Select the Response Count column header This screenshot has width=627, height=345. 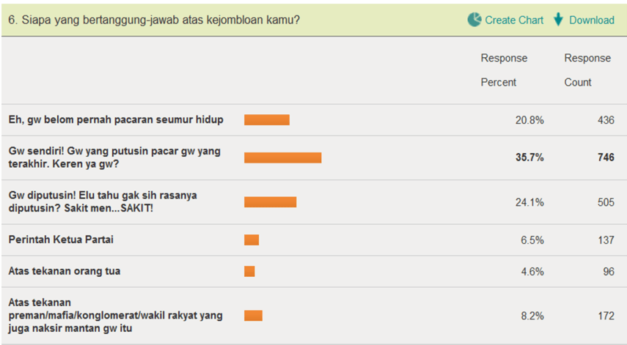point(587,70)
